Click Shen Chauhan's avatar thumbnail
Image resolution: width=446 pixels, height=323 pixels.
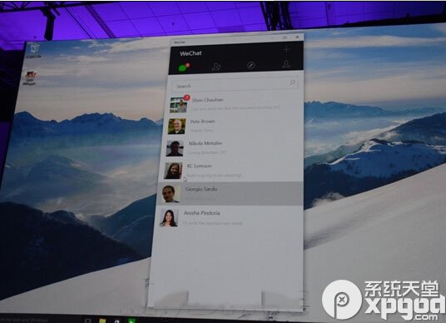178,105
